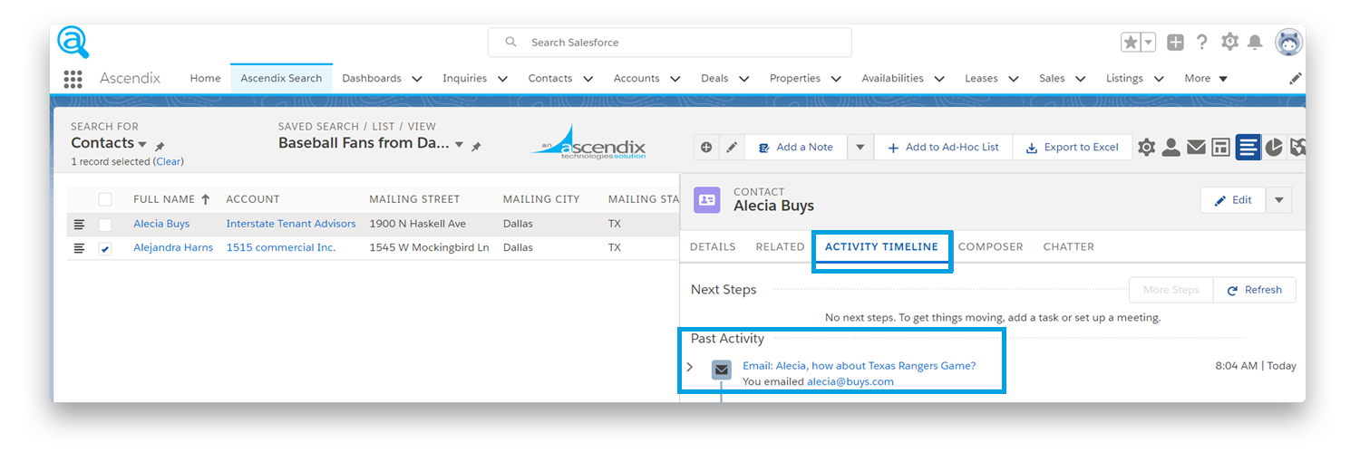Open saved search Baseball Fans dropdown

(371, 143)
